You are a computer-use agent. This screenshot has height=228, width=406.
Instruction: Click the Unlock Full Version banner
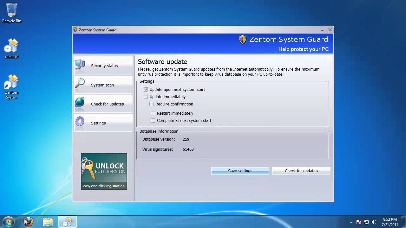click(x=104, y=171)
